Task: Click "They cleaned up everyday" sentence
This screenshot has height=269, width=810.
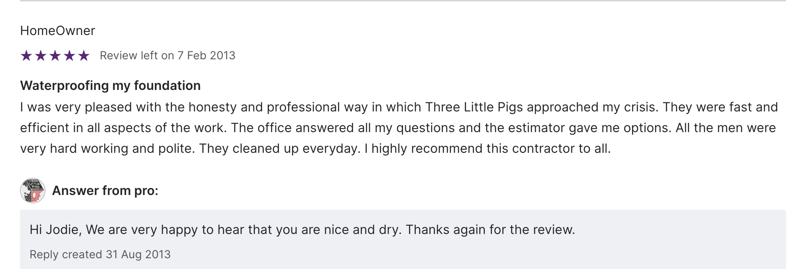Action: pyautogui.click(x=279, y=148)
